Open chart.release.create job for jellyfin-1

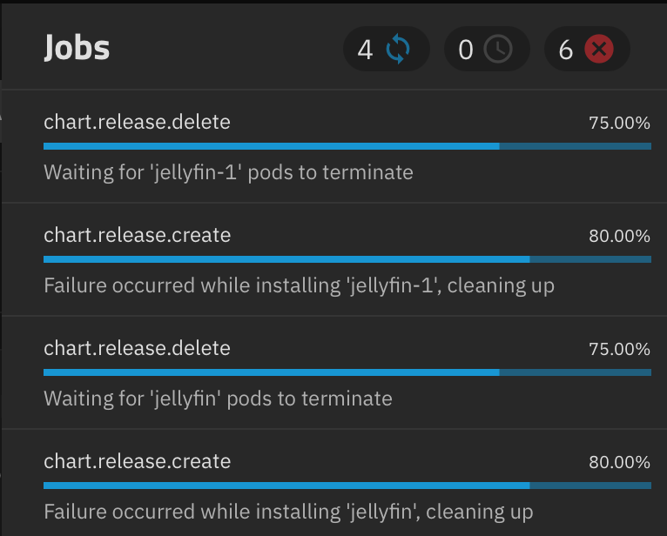click(333, 259)
